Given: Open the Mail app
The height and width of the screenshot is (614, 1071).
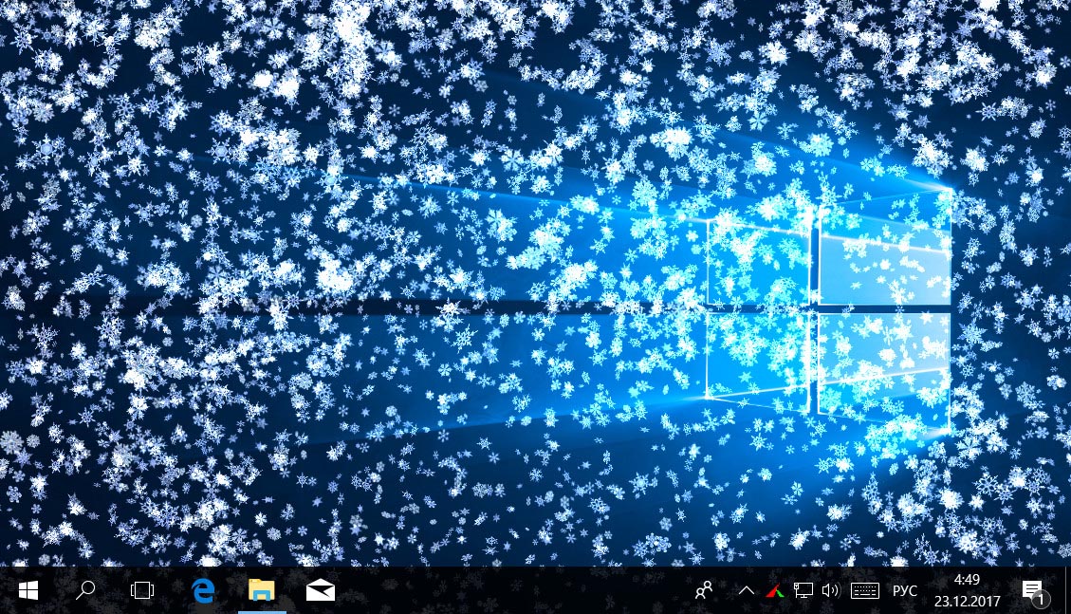Looking at the screenshot, I should tap(321, 590).
